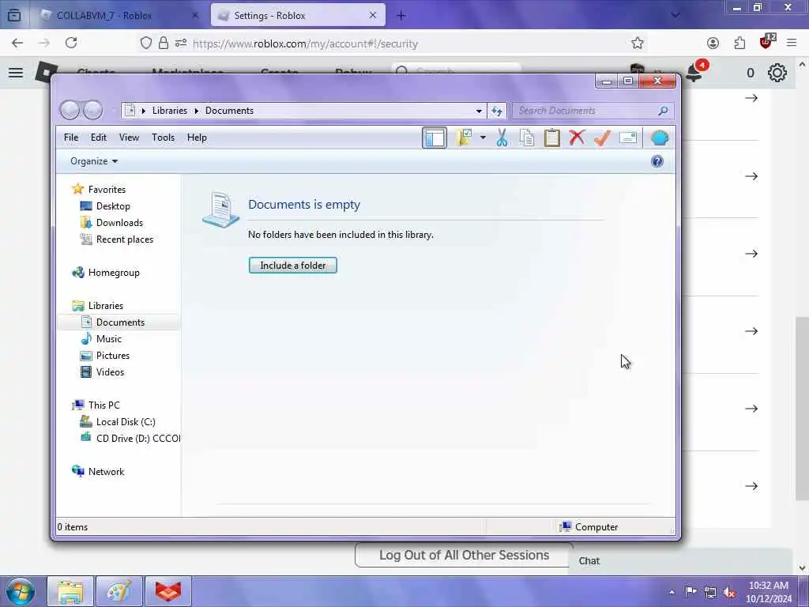Click the Copy icon in Explorer toolbar
The width and height of the screenshot is (809, 607).
pyautogui.click(x=527, y=138)
